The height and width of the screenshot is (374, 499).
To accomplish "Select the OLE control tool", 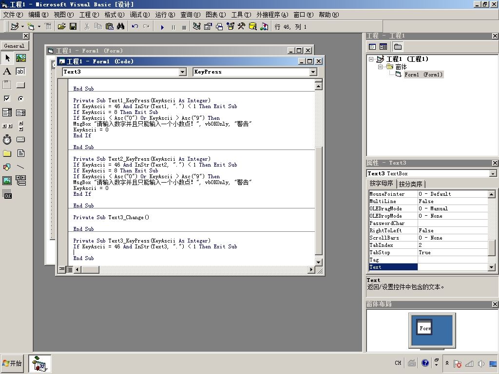I will point(7,194).
